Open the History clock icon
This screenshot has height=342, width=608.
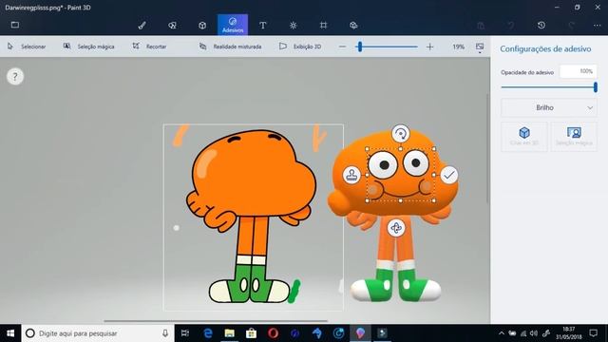click(541, 26)
